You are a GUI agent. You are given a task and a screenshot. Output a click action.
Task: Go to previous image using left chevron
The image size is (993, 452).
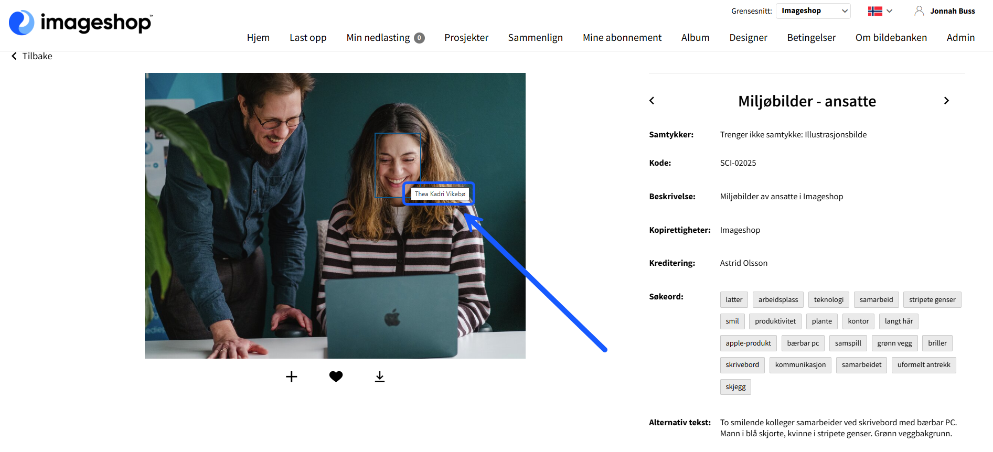[652, 101]
